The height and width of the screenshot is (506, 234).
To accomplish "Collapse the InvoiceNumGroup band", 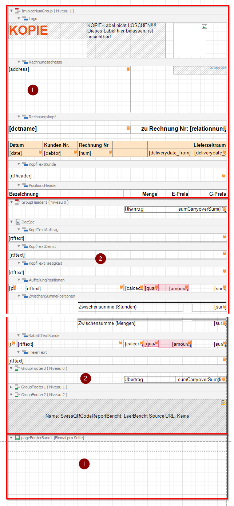I will (x=12, y=11).
